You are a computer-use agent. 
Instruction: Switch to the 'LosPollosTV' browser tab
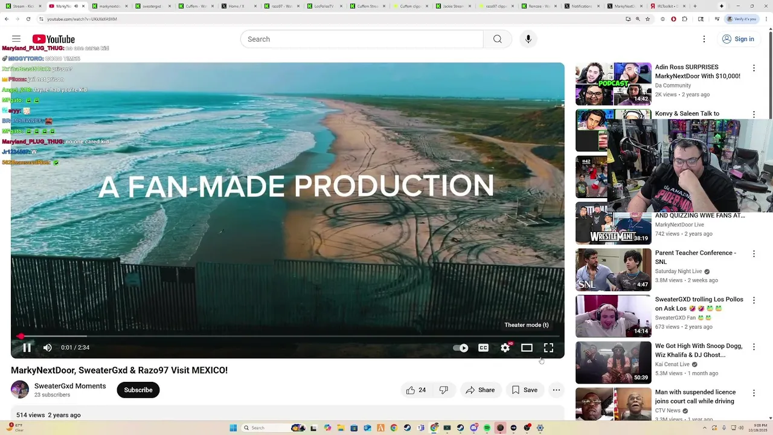[x=324, y=6]
